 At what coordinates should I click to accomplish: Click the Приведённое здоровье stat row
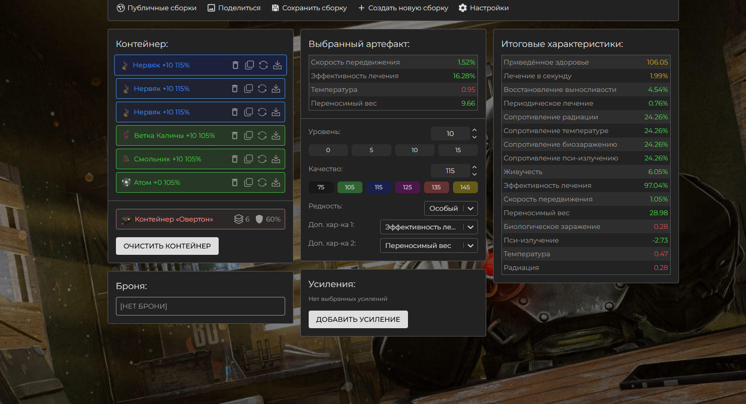point(586,62)
